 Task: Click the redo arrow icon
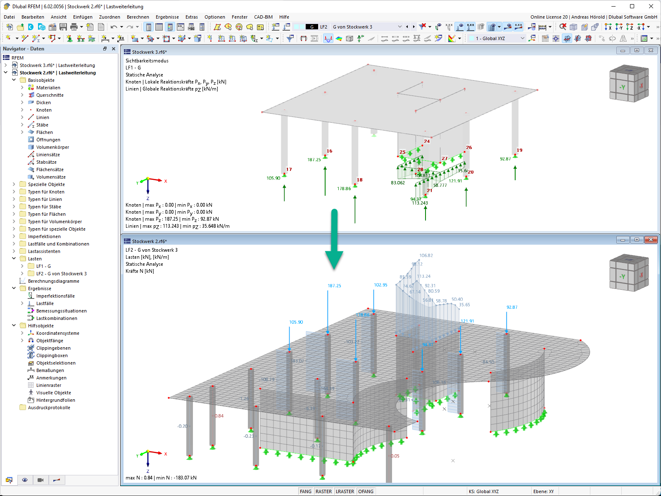pos(130,27)
